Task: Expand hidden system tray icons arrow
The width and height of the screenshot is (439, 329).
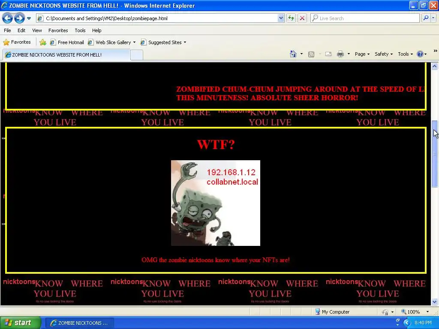Action: click(x=407, y=323)
